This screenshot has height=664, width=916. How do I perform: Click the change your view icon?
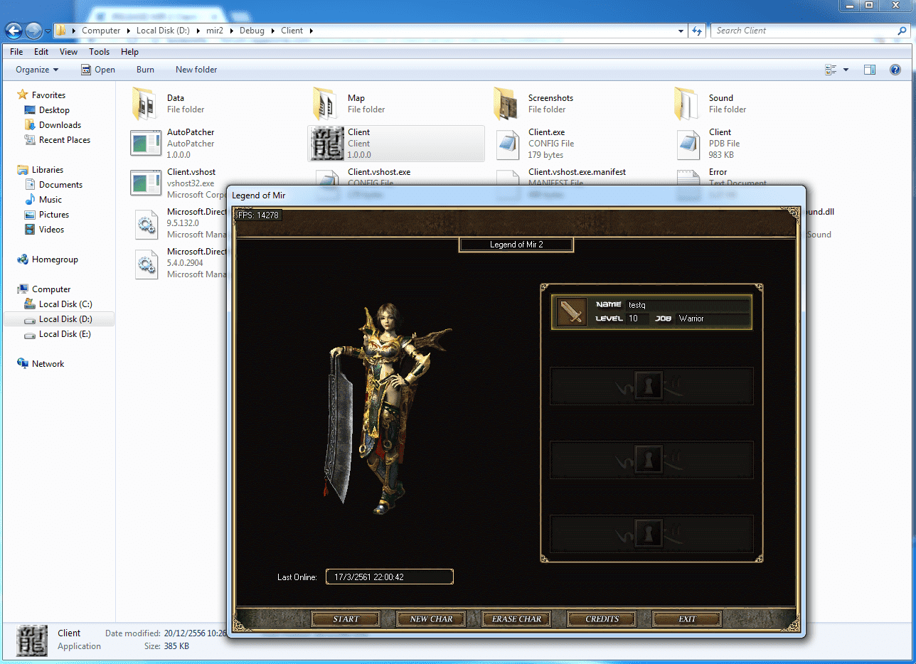(831, 70)
